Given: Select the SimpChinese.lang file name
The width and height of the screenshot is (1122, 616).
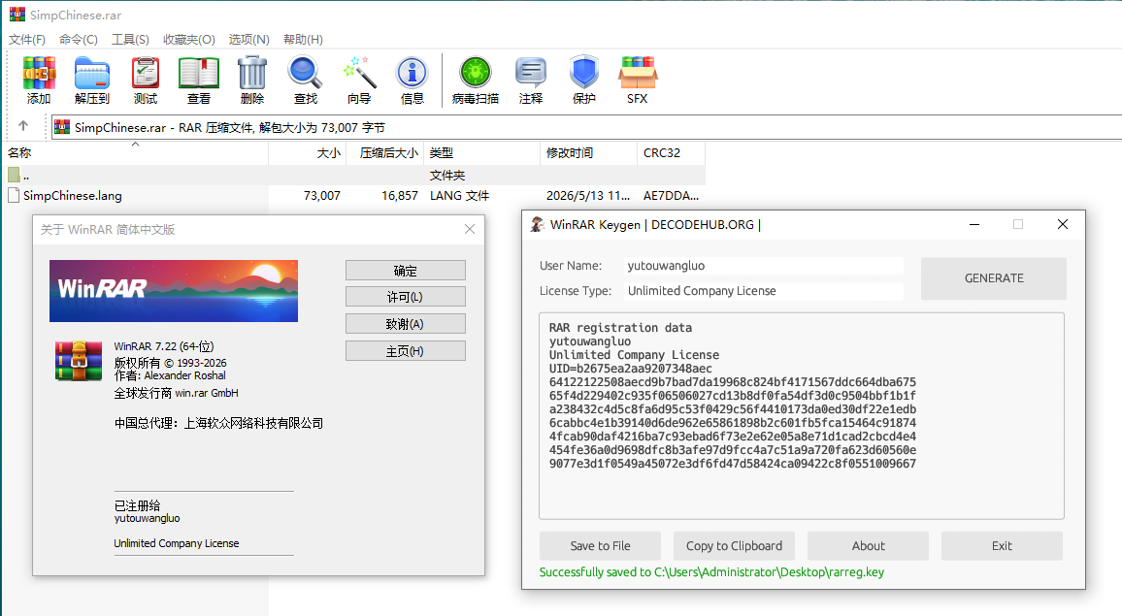Looking at the screenshot, I should 72,195.
